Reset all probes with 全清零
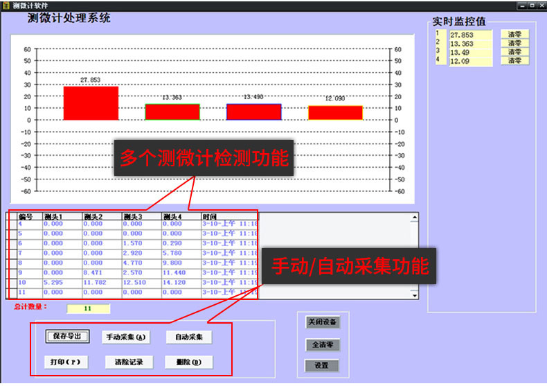 click(x=322, y=344)
